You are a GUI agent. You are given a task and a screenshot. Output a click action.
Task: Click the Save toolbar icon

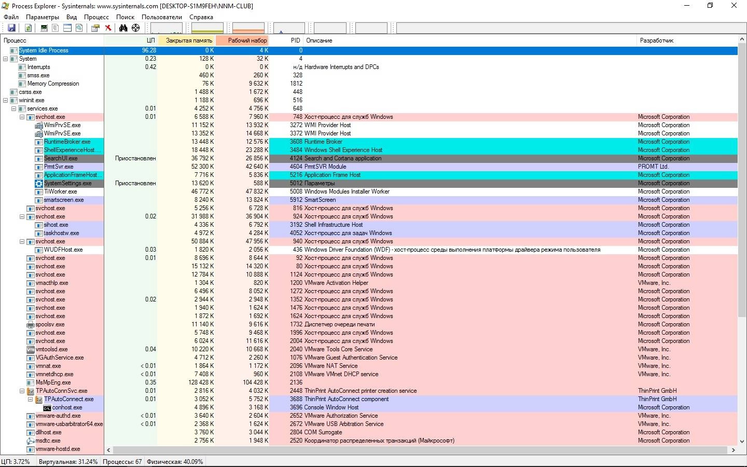point(11,28)
